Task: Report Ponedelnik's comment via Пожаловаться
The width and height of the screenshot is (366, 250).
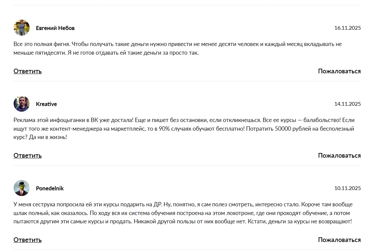Action: pos(339,240)
